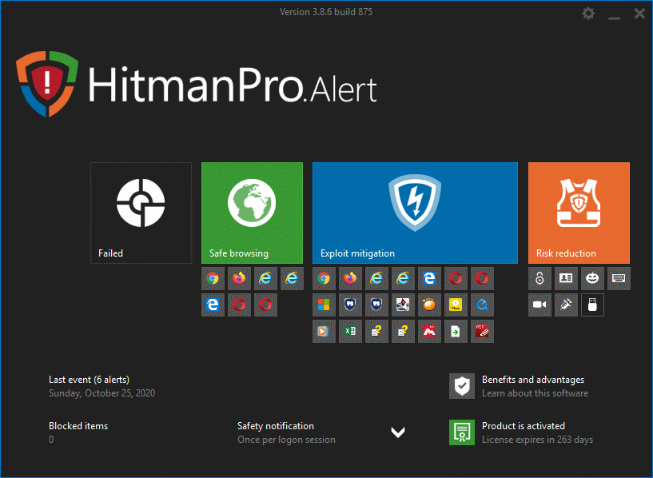Open the scan tile labeled Failed
The width and height of the screenshot is (653, 478).
141,213
